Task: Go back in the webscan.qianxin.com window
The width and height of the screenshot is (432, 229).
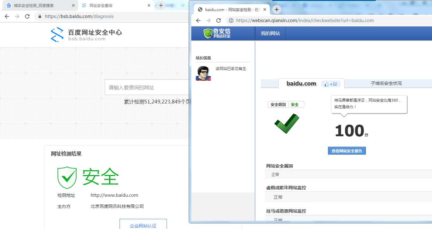Action: [x=198, y=21]
